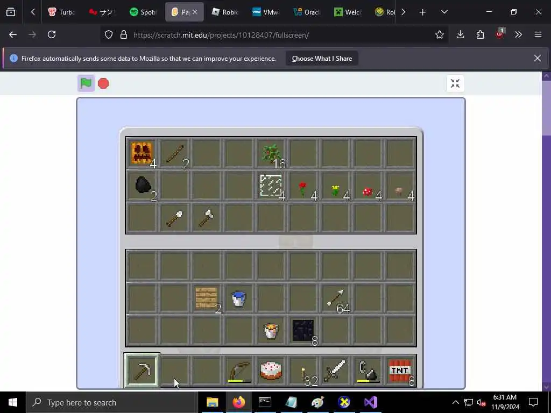This screenshot has width=551, height=413.
Task: Switch to the Roblox browser tab
Action: click(225, 12)
